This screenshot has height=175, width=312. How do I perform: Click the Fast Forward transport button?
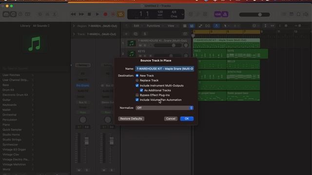click(81, 14)
